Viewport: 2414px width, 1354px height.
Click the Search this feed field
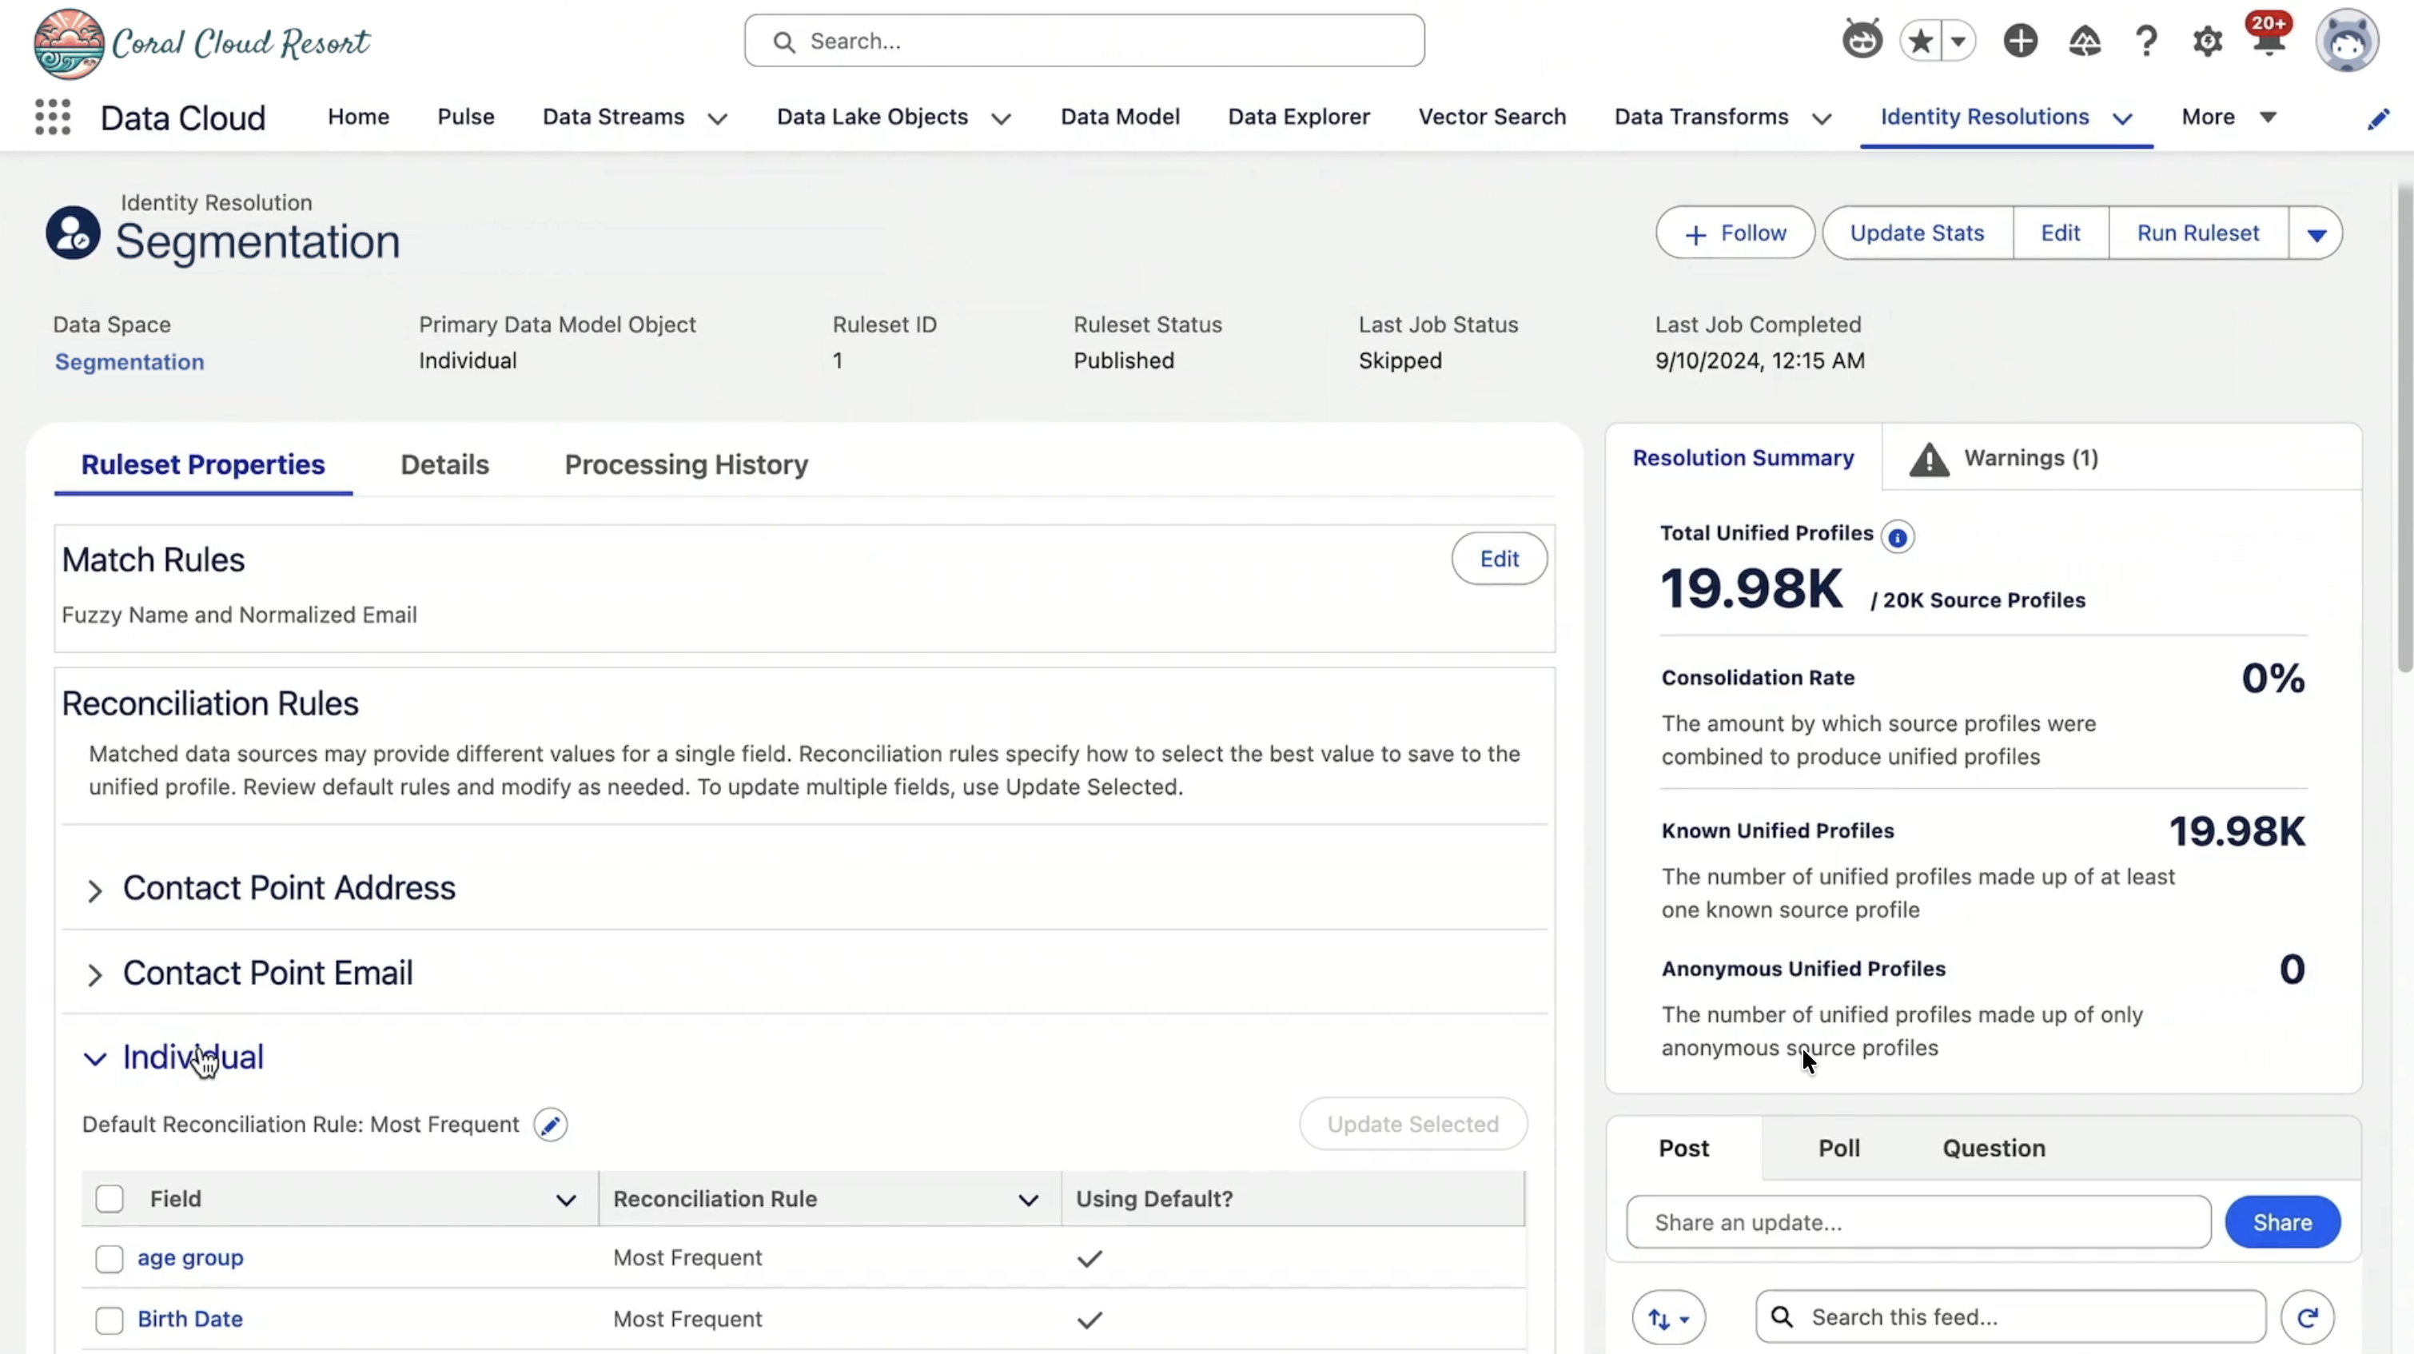pyautogui.click(x=2010, y=1317)
